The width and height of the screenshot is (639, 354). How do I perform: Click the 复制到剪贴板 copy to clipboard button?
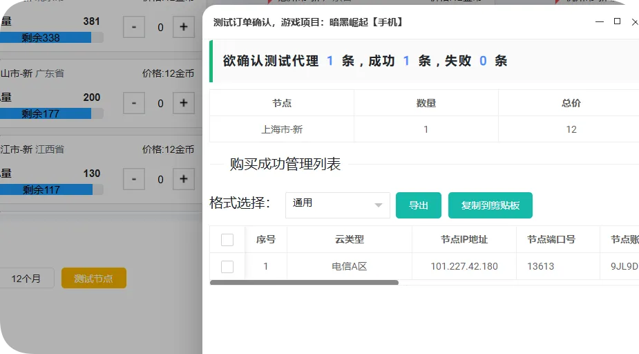[x=490, y=205]
